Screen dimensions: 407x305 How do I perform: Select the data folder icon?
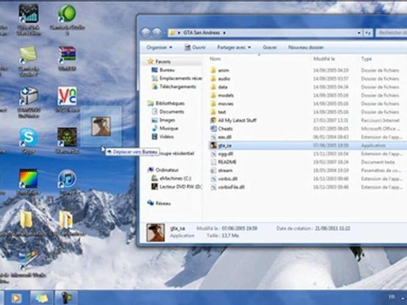(x=213, y=87)
